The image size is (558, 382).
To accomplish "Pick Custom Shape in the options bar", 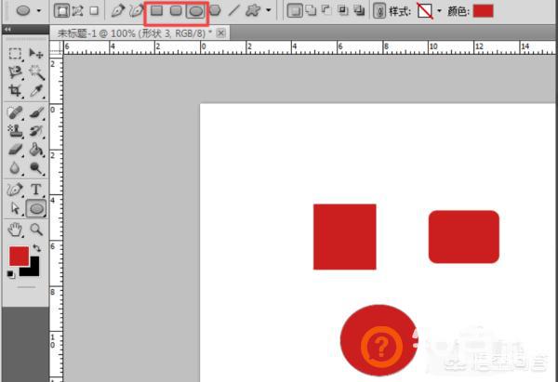I will (253, 10).
